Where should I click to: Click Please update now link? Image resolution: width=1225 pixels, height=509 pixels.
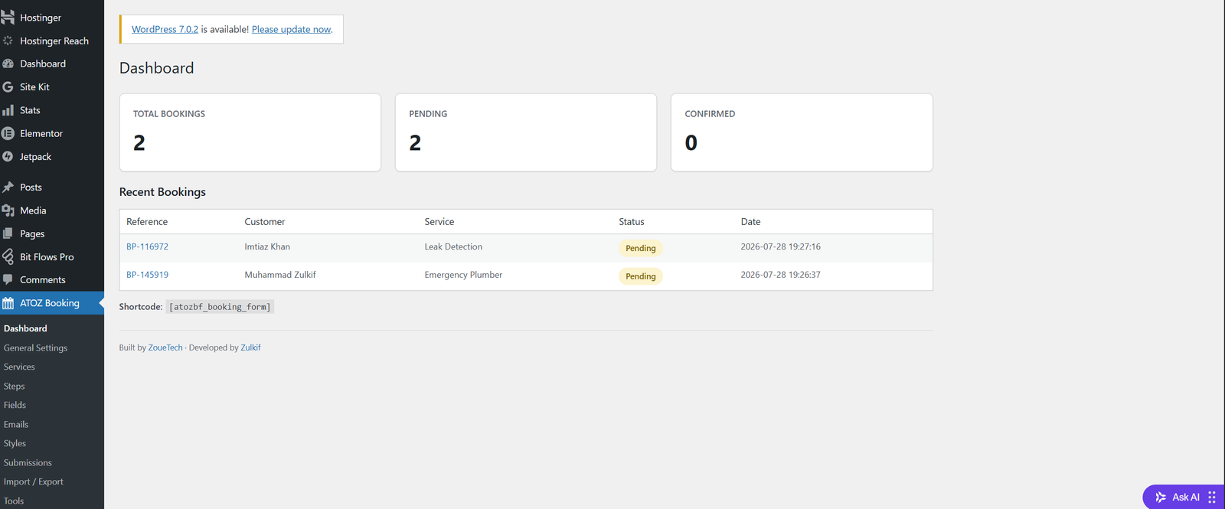coord(292,29)
